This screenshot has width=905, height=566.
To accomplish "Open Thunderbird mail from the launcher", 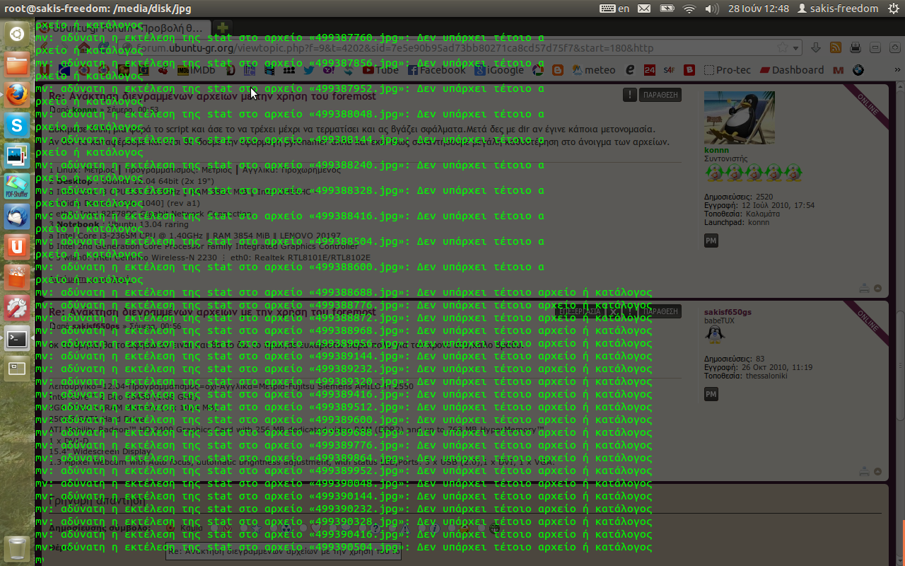I will pos(17,216).
